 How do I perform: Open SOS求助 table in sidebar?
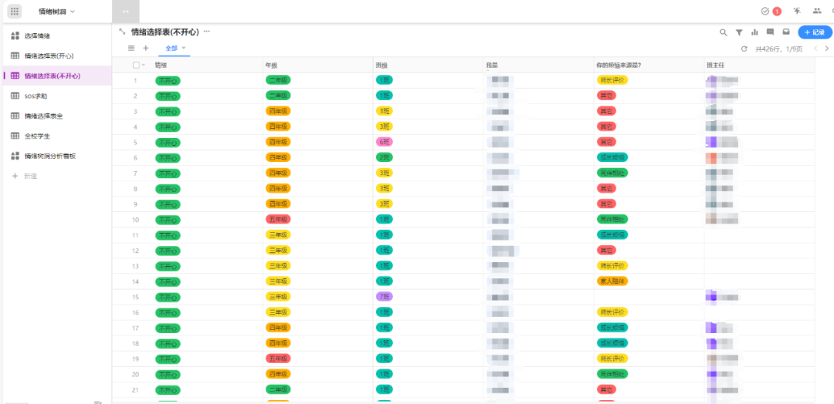coord(57,96)
